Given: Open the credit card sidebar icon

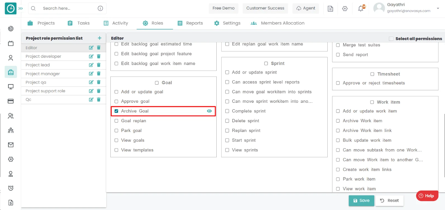Looking at the screenshot, I should (x=11, y=101).
